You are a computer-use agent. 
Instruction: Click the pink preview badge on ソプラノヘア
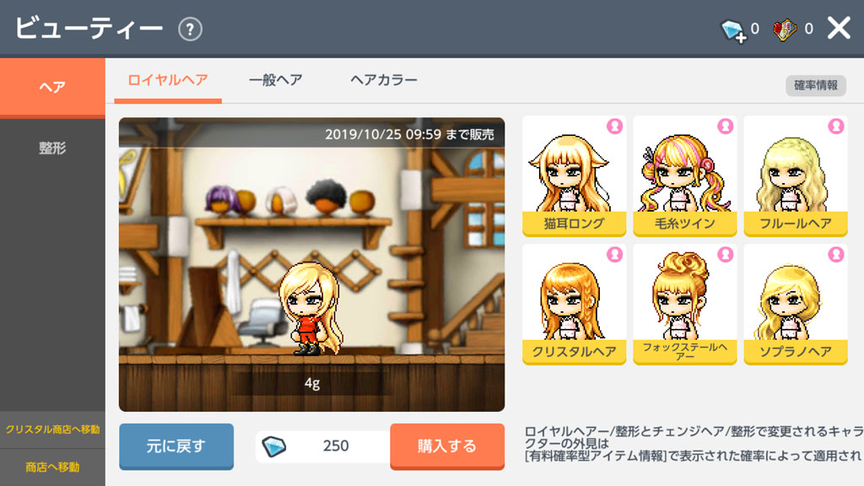[836, 254]
